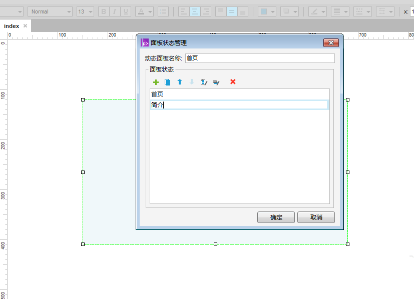The image size is (414, 299).
Task: Click the bottom-right selection handle of the panel
Action: pos(348,244)
